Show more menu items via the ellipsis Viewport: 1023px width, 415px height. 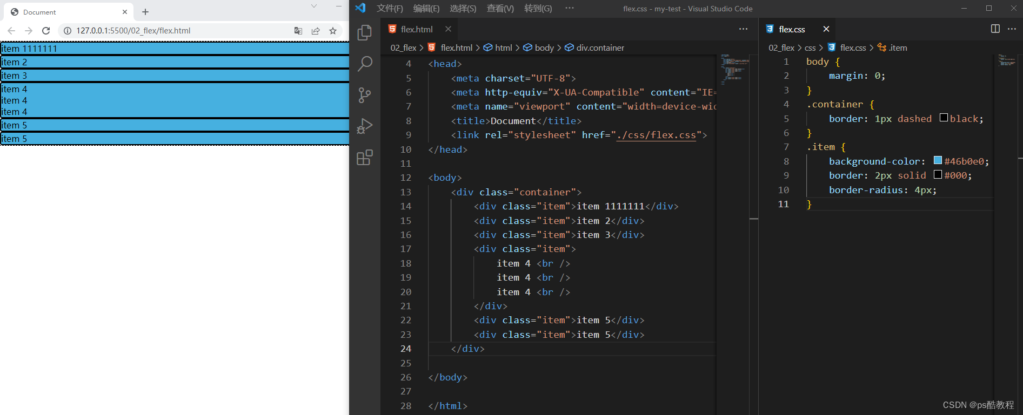click(x=570, y=8)
